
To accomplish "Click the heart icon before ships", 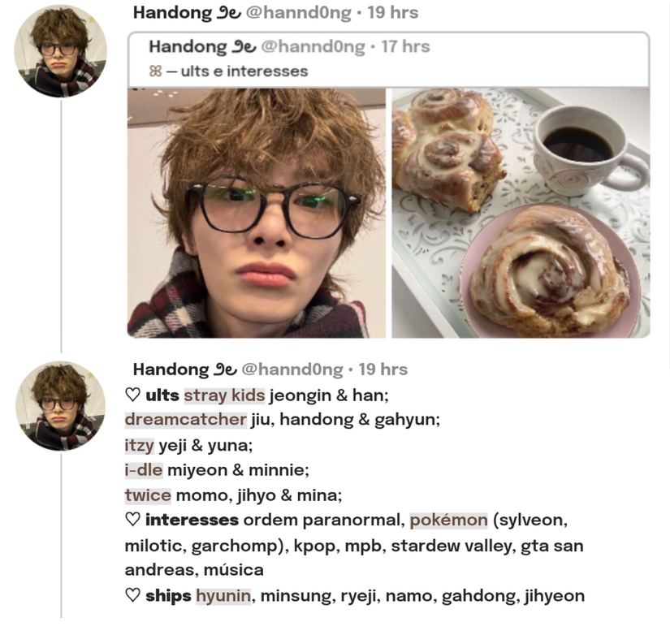I will click(133, 596).
